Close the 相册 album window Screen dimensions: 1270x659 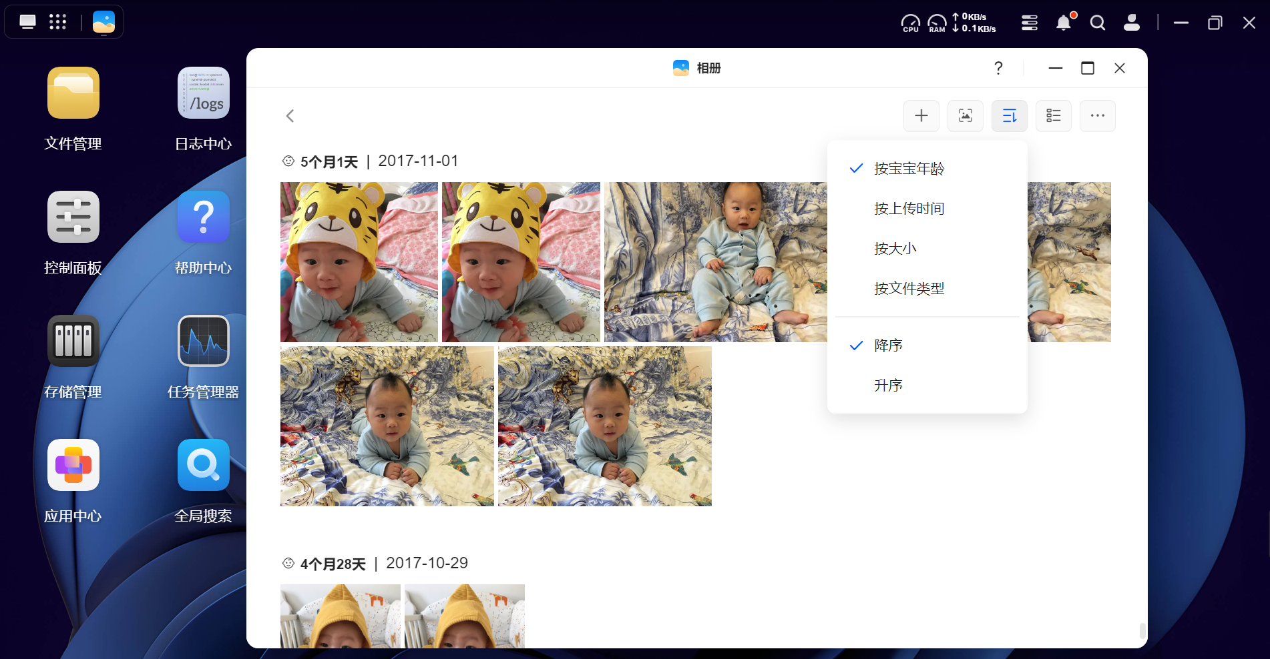tap(1120, 68)
